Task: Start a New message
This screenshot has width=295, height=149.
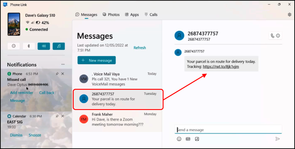Action: coord(97,60)
